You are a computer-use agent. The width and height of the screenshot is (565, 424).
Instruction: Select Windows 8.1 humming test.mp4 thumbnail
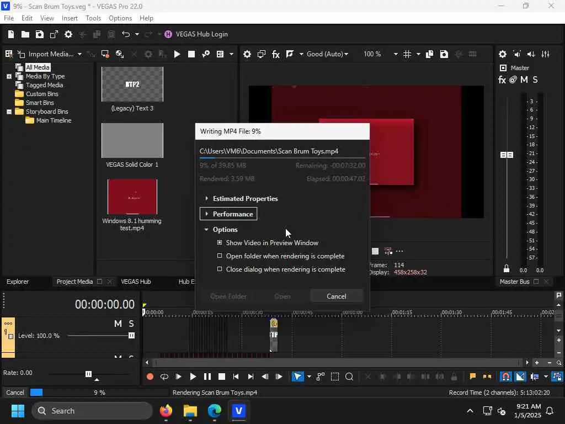[x=132, y=197]
